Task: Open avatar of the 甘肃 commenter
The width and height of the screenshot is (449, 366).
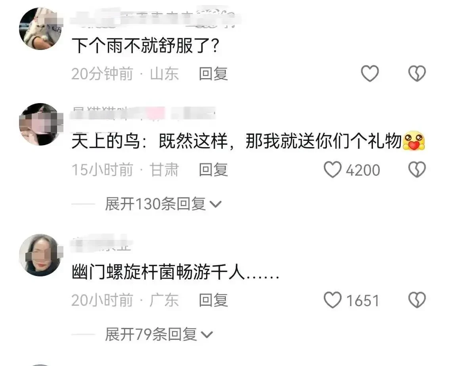Action: 40,125
